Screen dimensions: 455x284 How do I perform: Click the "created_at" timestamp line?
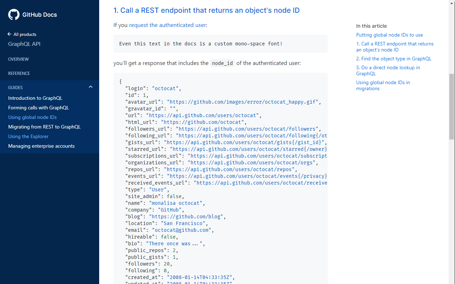click(180, 277)
